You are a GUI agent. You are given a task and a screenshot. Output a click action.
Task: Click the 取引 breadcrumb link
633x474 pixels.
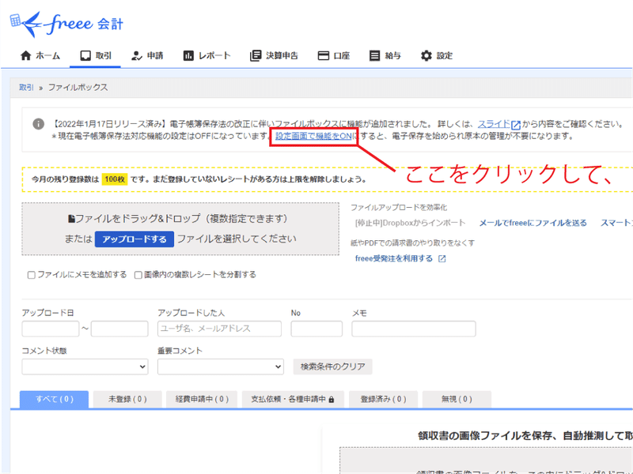[26, 88]
